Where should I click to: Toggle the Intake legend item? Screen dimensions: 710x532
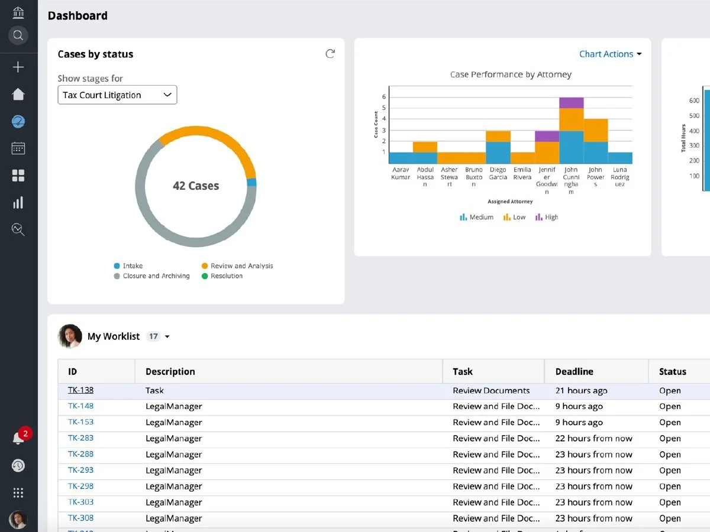tap(128, 266)
